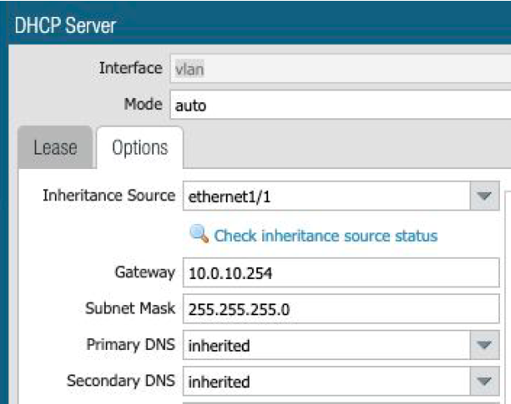
Task: Click the Subnet Mask label text
Action: (129, 308)
